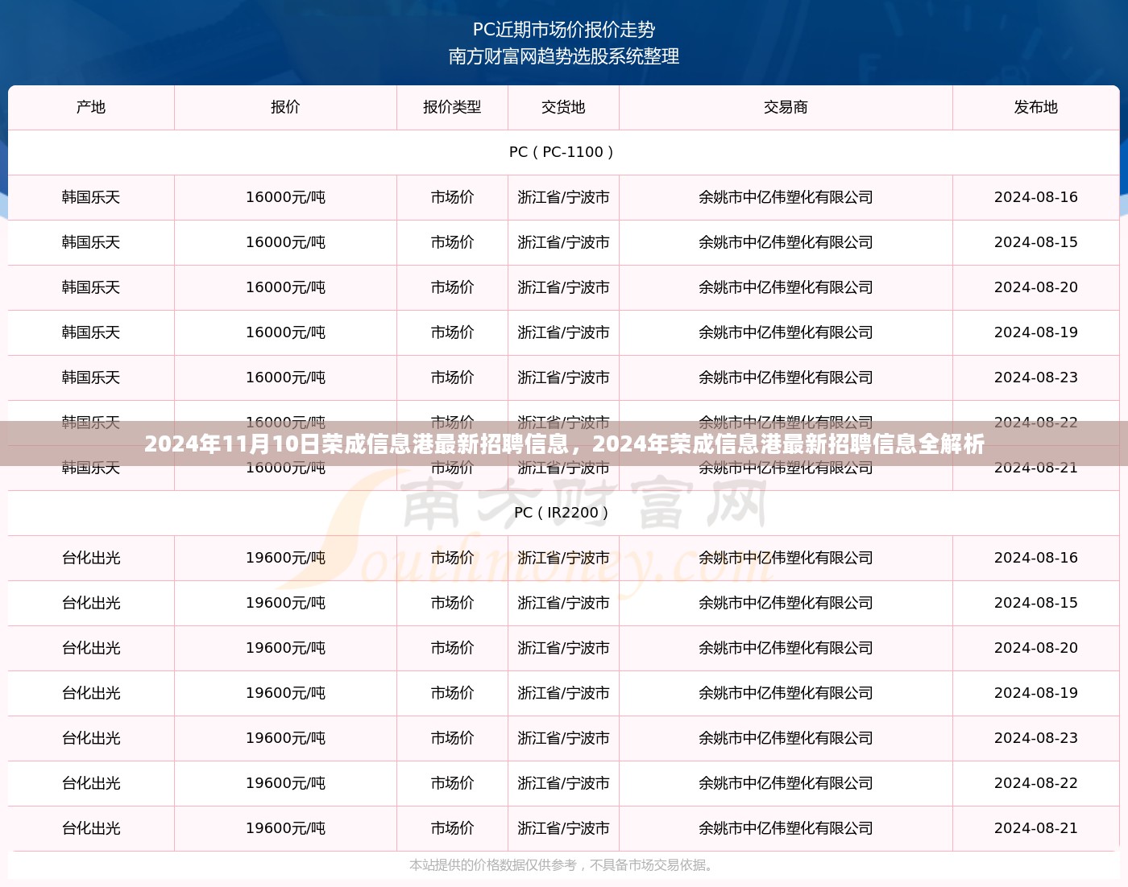This screenshot has width=1128, height=887.
Task: Click 2024-08-21 date in the 韩国乐天 section
Action: pyautogui.click(x=1035, y=468)
